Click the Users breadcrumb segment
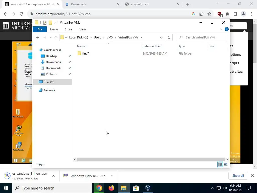The image size is (257, 193). pyautogui.click(x=97, y=37)
